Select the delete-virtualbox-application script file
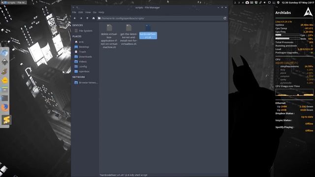The height and width of the screenshot is (177, 315). [x=109, y=36]
